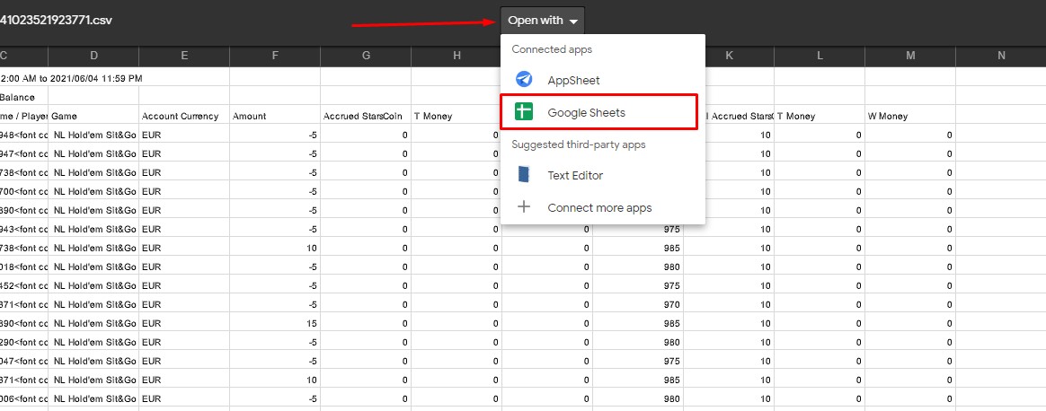The width and height of the screenshot is (1046, 411).
Task: Select column K header
Action: point(729,56)
